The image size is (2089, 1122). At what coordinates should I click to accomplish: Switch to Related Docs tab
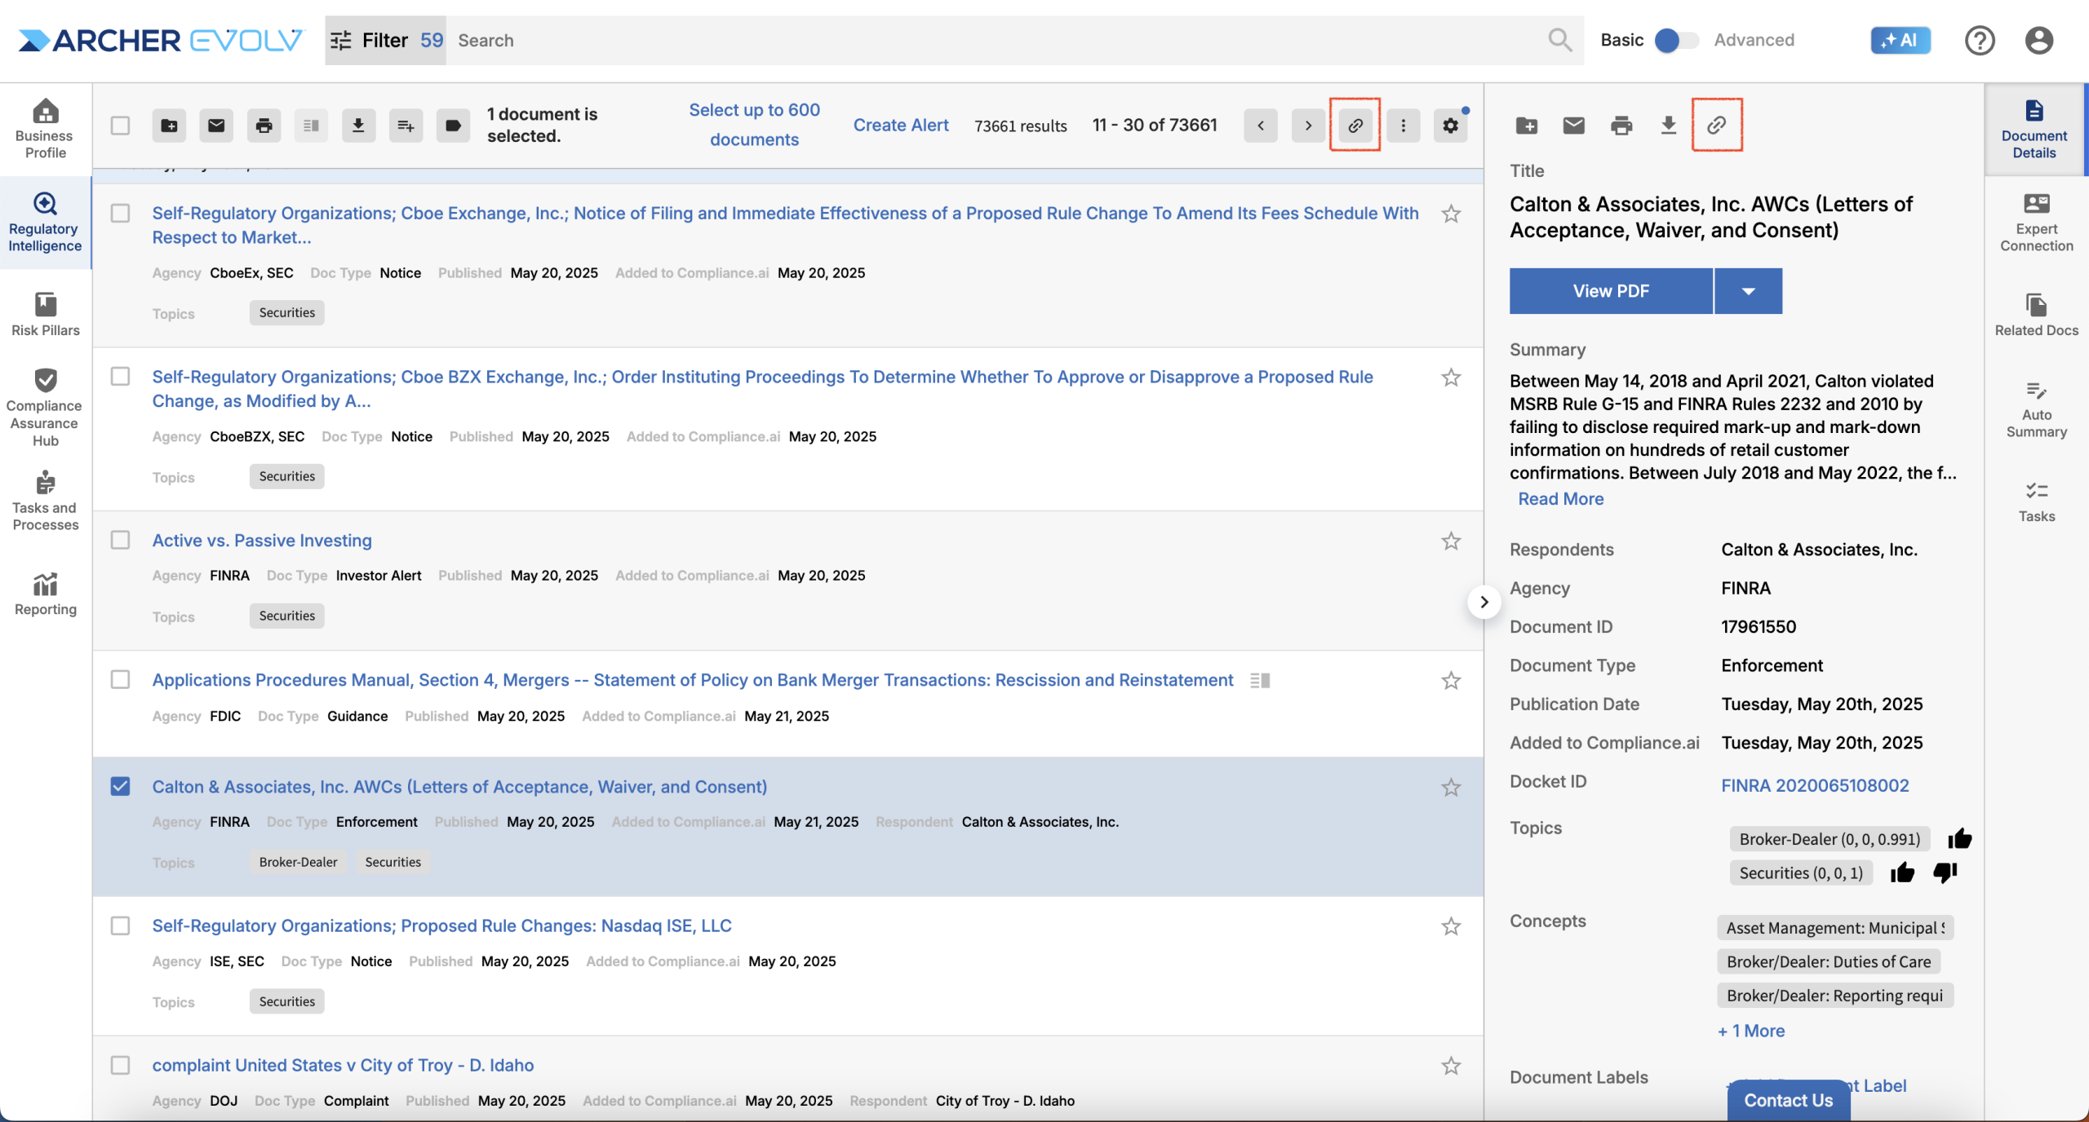[2036, 315]
